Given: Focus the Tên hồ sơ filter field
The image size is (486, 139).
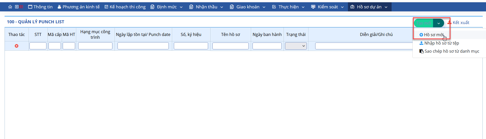Looking at the screenshot, I should point(230,46).
